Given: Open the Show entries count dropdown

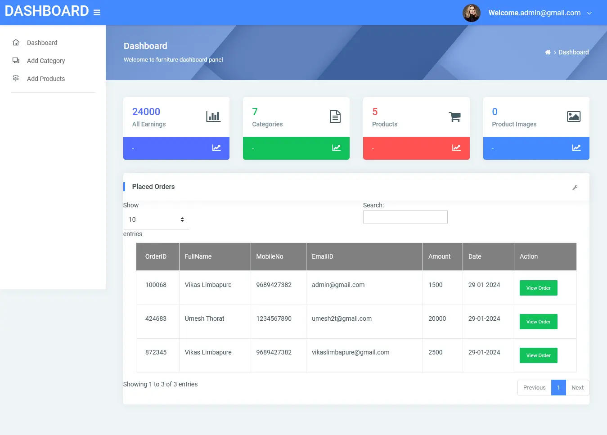Looking at the screenshot, I should [x=156, y=220].
